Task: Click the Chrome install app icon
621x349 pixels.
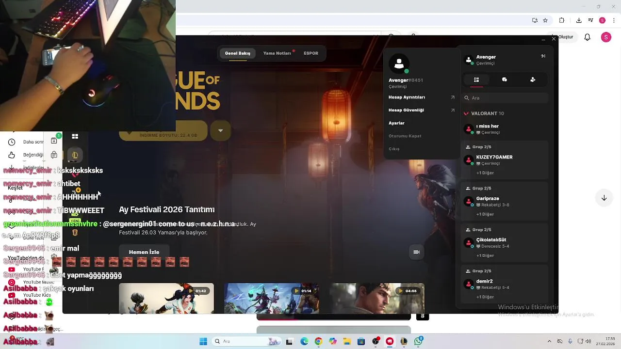Action: click(x=535, y=20)
